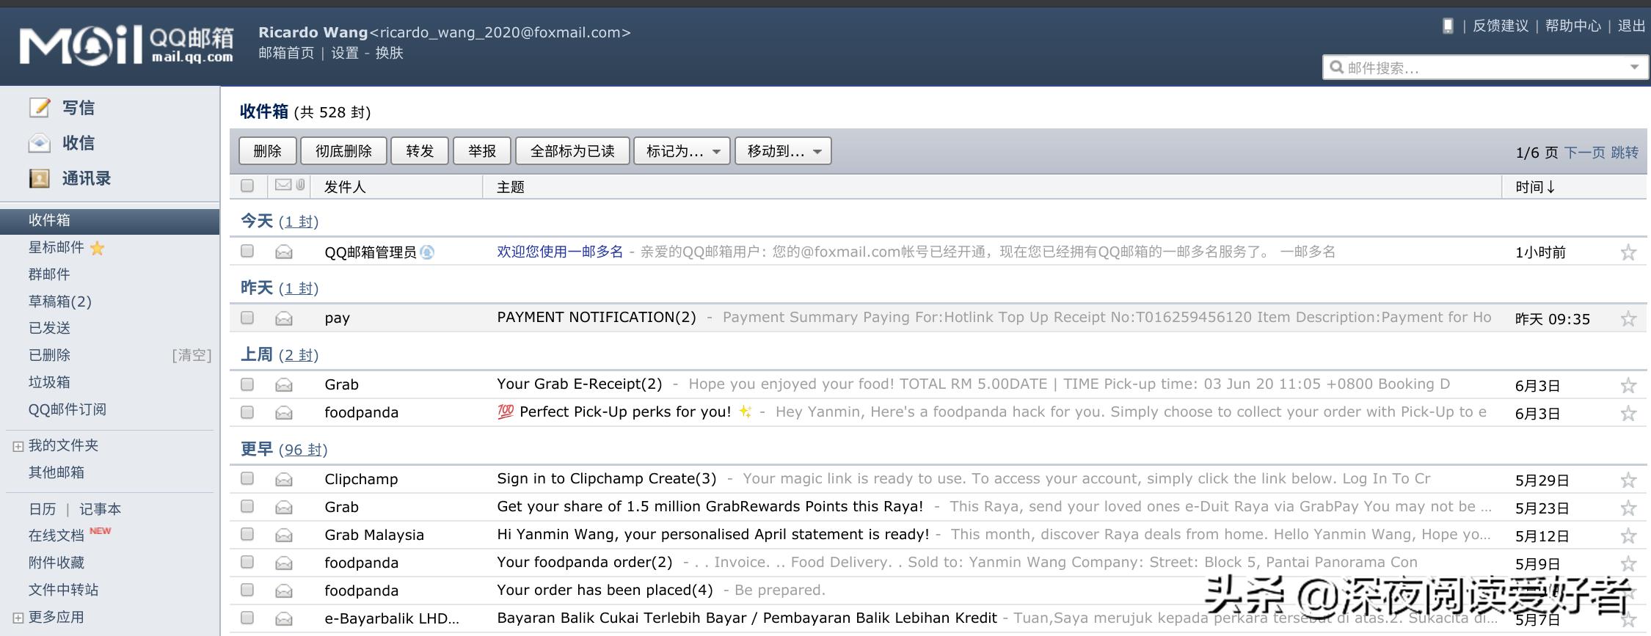Click envelope icon of Perfect Pick-Up perks email
The height and width of the screenshot is (636, 1651).
(284, 413)
